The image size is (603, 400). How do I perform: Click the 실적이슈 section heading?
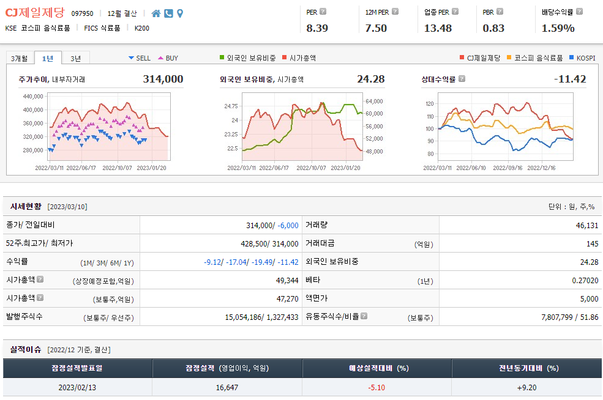(x=26, y=349)
